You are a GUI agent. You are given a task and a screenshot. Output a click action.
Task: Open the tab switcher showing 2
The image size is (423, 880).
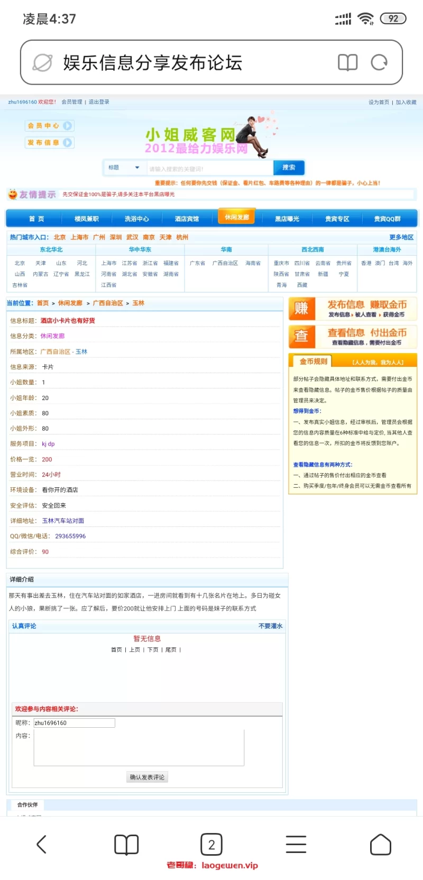[x=212, y=844]
